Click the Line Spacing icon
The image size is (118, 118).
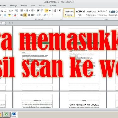tap(39, 15)
